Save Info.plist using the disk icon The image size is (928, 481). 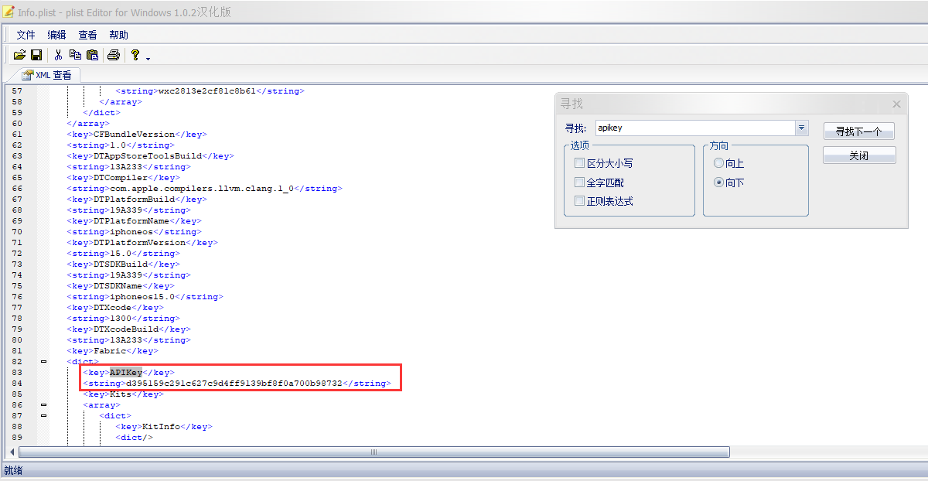click(x=36, y=54)
